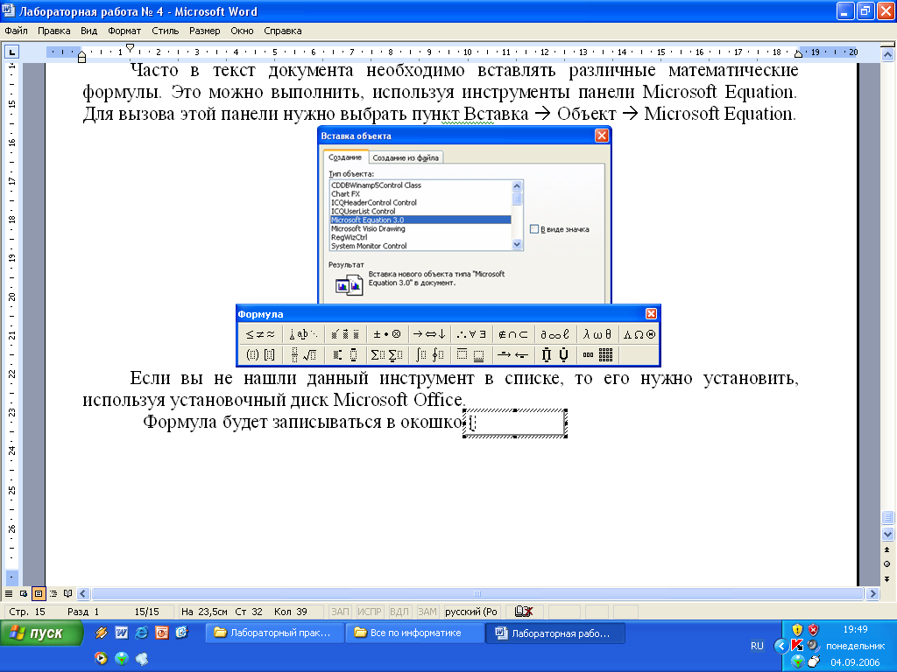The width and height of the screenshot is (897, 672).
Task: Open the operator symbols palette (±•⊗)
Action: pyautogui.click(x=387, y=334)
